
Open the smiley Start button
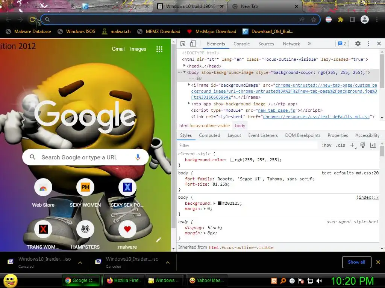tap(10, 280)
